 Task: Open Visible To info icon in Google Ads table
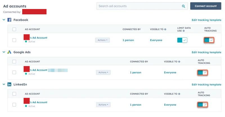tap(179, 62)
